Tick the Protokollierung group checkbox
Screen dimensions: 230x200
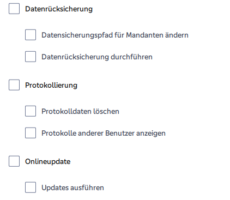coord(14,85)
